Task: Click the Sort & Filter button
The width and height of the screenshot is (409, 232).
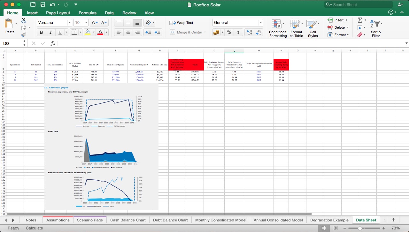Action: pyautogui.click(x=376, y=27)
